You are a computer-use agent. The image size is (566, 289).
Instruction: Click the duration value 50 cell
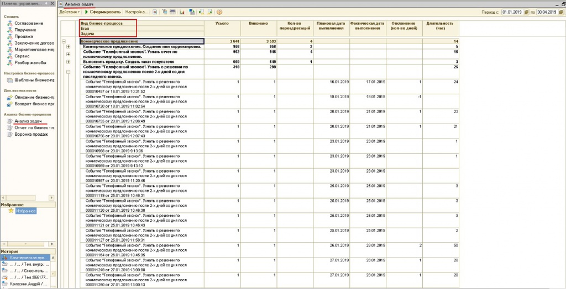441,250
